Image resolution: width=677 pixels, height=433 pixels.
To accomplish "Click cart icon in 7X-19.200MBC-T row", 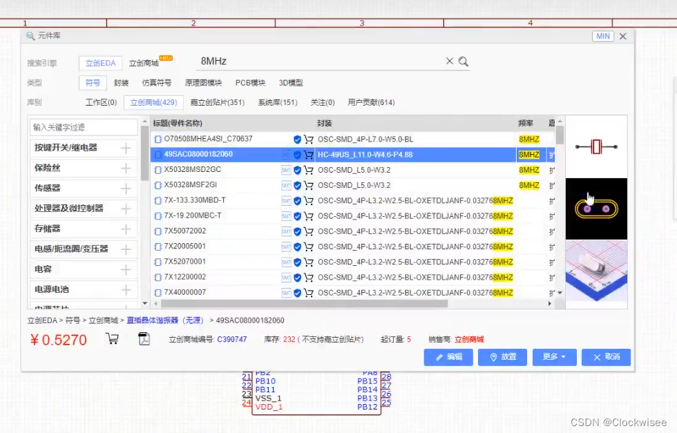I will tap(308, 216).
